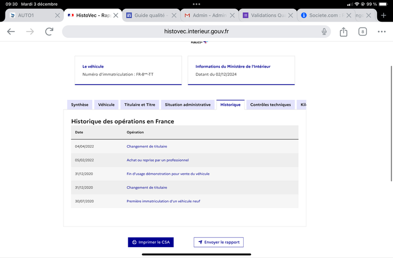Open the browser three-dot menu
Screen dimensions: 393x258
point(382,31)
